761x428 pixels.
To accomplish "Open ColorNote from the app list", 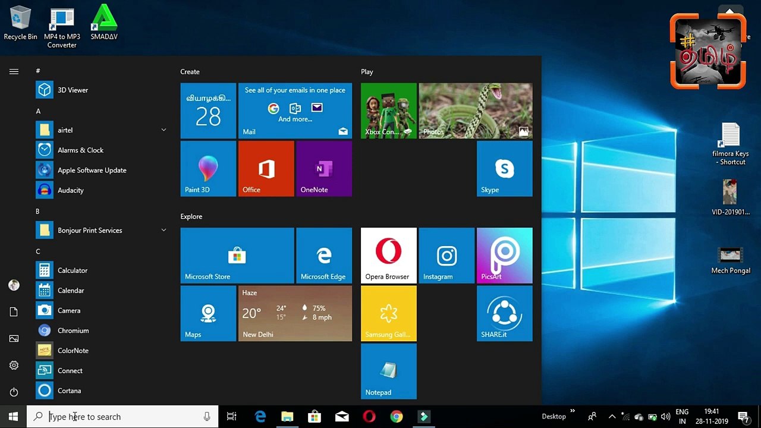I will (x=101, y=351).
